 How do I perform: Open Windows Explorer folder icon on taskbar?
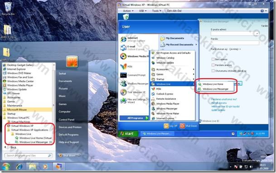click(x=32, y=167)
